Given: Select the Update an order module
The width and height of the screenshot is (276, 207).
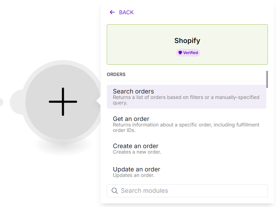Looking at the screenshot, I should [x=137, y=169].
